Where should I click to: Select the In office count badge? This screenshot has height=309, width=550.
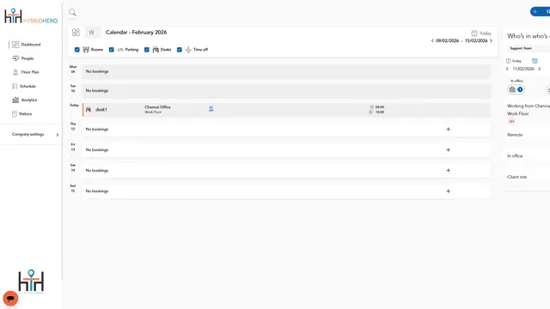(516, 89)
